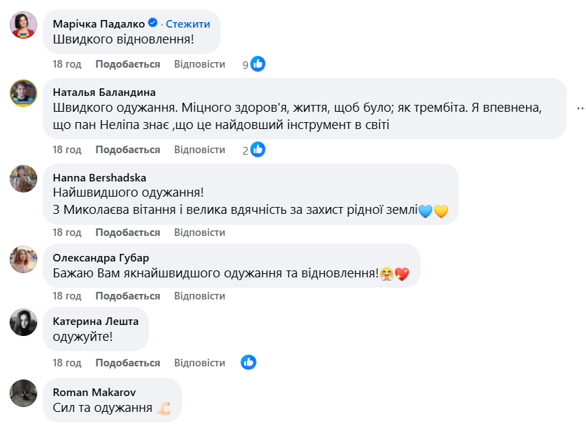
Task: Click Катерина Лешта's avatar
Action: click(23, 321)
